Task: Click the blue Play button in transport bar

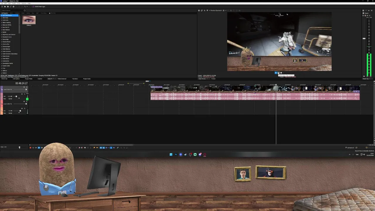Action: point(39,148)
